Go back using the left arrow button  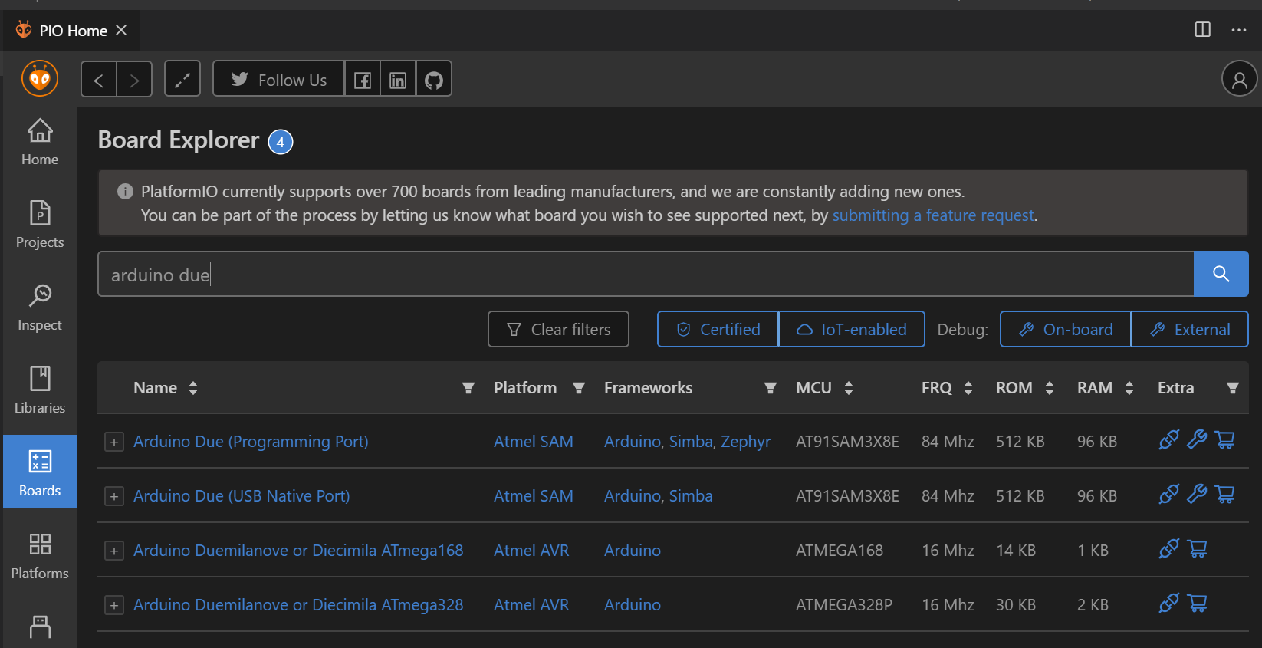coord(99,79)
